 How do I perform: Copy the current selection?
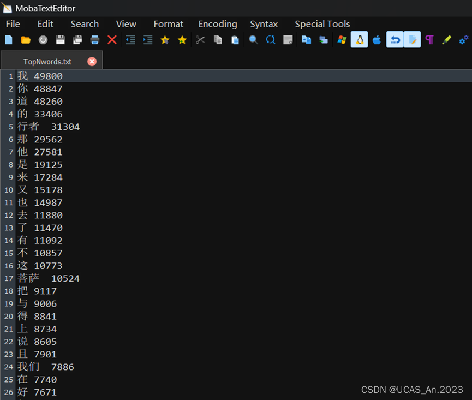pos(217,40)
